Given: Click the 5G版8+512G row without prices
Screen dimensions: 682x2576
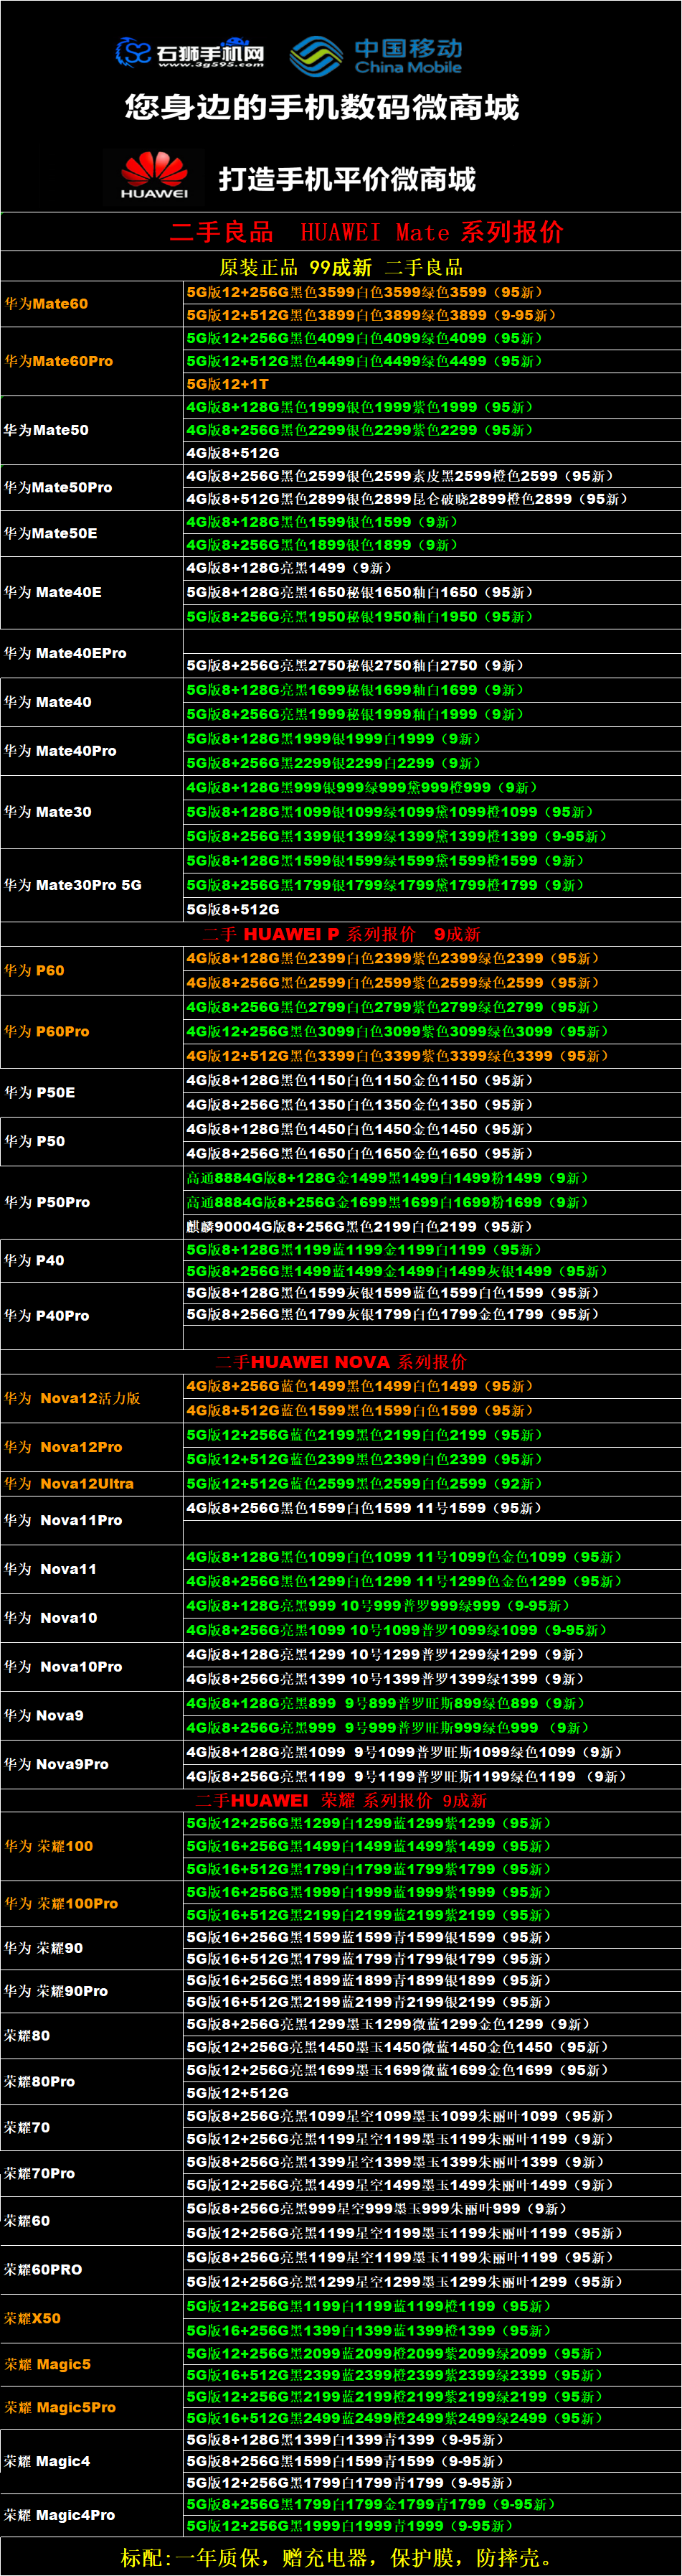Looking at the screenshot, I should (x=432, y=910).
